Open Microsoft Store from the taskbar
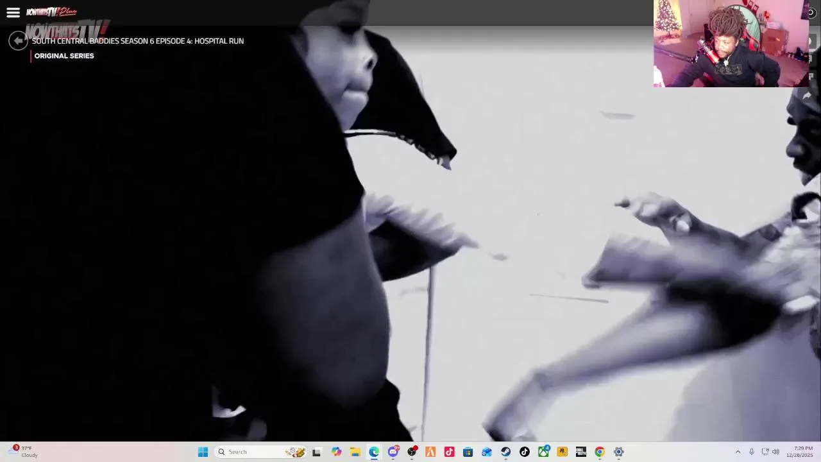 [x=468, y=452]
